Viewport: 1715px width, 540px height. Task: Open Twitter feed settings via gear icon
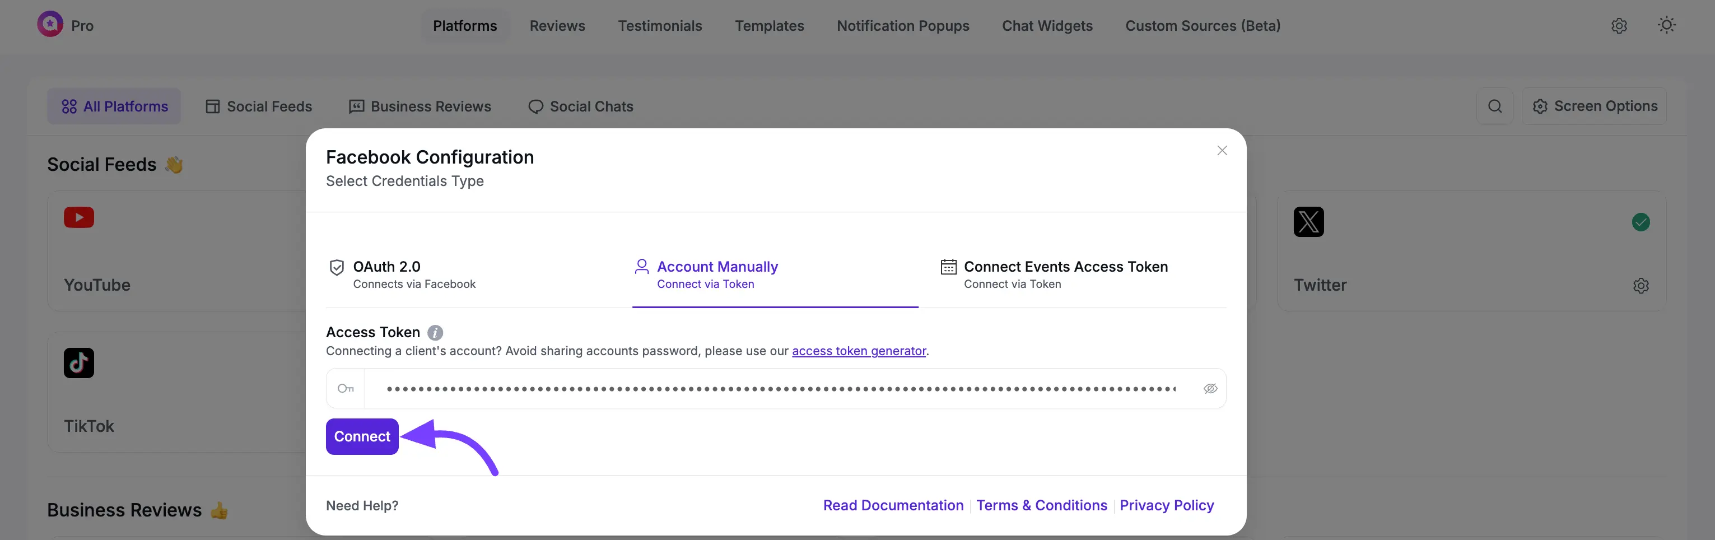[x=1641, y=286]
